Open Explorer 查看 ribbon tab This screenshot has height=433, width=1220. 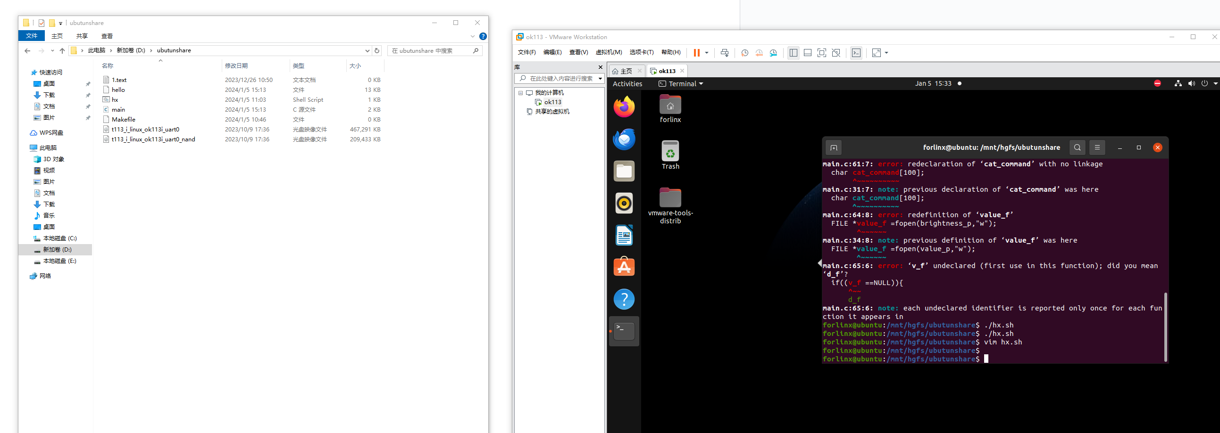pos(107,36)
